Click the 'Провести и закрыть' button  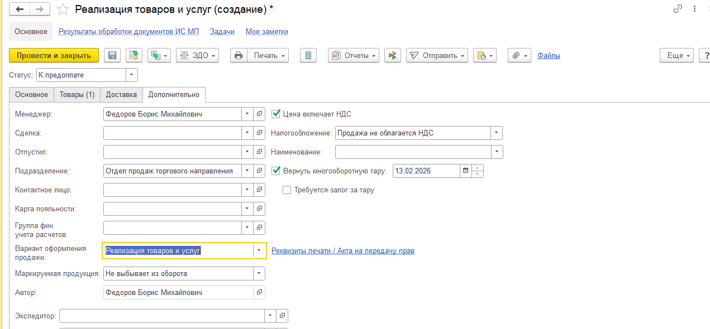[54, 55]
